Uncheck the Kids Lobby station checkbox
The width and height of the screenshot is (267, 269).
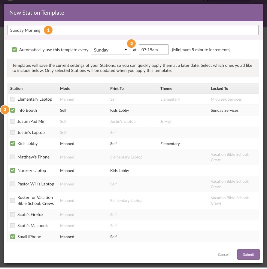point(13,143)
